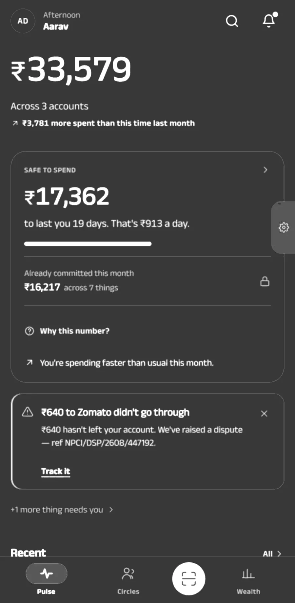The height and width of the screenshot is (603, 295).
Task: Tap the question mark help icon
Action: 29,331
